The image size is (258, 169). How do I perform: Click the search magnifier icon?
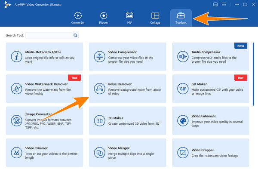pos(75,35)
